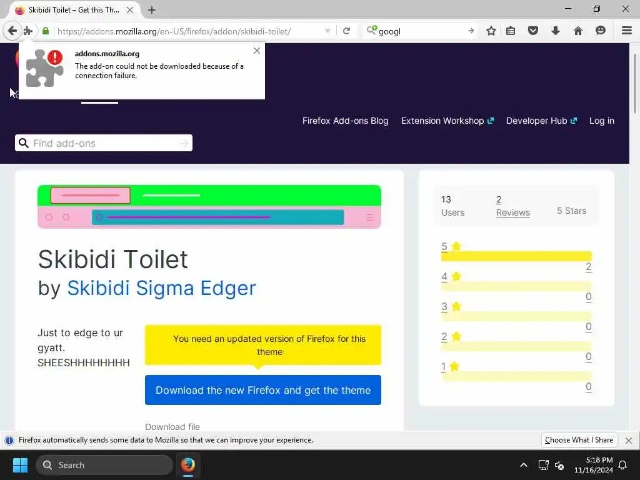Click the search engine magnifier icon
This screenshot has height=480, width=640.
coord(371,31)
